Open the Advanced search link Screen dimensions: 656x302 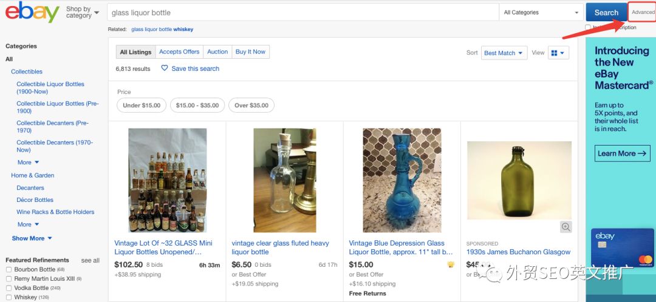[x=643, y=13]
